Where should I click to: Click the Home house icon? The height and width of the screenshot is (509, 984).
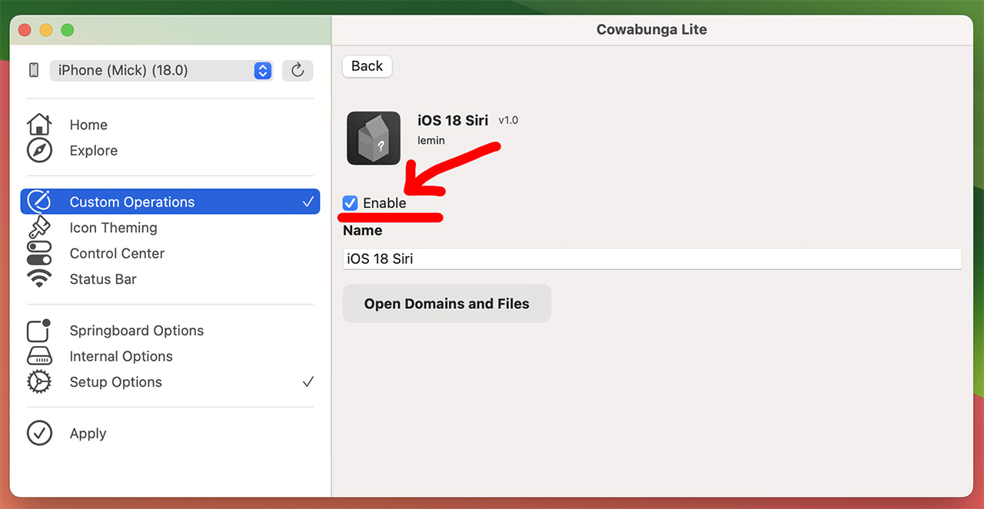(x=39, y=125)
